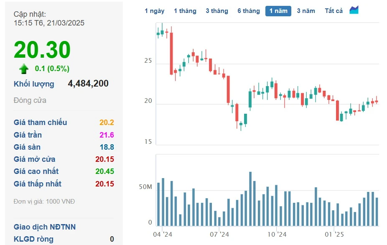387x245 pixels.
Task: Show the 3 tháng chart period
Action: coord(216,11)
